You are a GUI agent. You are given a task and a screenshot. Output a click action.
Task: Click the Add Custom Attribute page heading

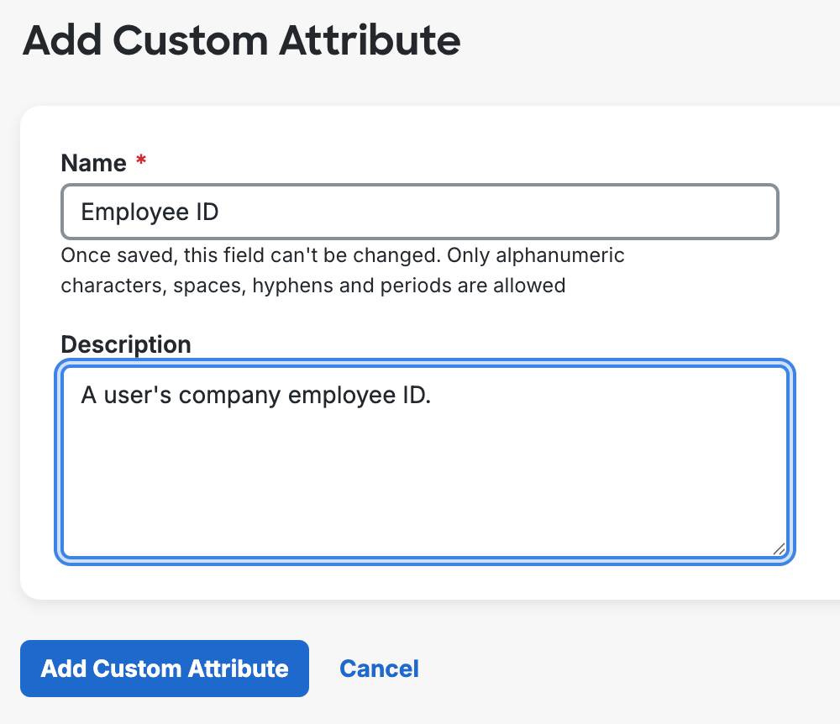tap(242, 39)
